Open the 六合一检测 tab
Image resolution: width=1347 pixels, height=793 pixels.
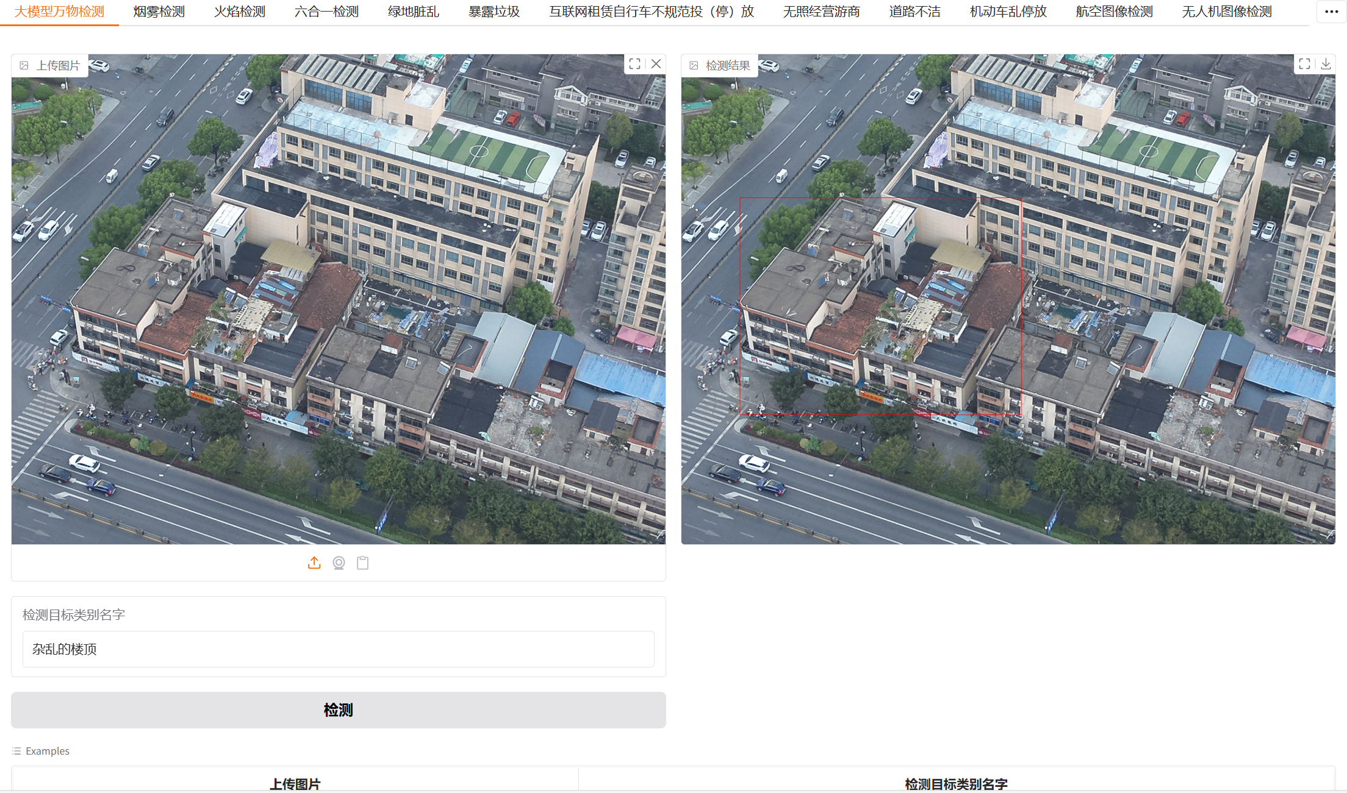pos(326,12)
